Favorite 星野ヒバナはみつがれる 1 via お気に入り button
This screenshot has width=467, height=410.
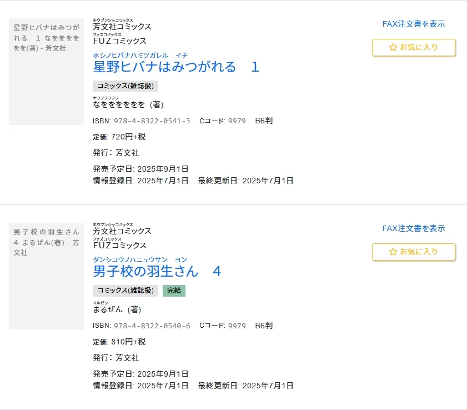tap(414, 47)
